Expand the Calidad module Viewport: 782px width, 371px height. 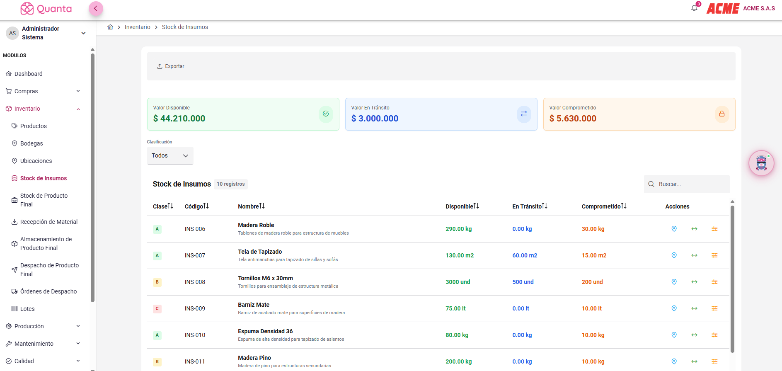coord(43,361)
